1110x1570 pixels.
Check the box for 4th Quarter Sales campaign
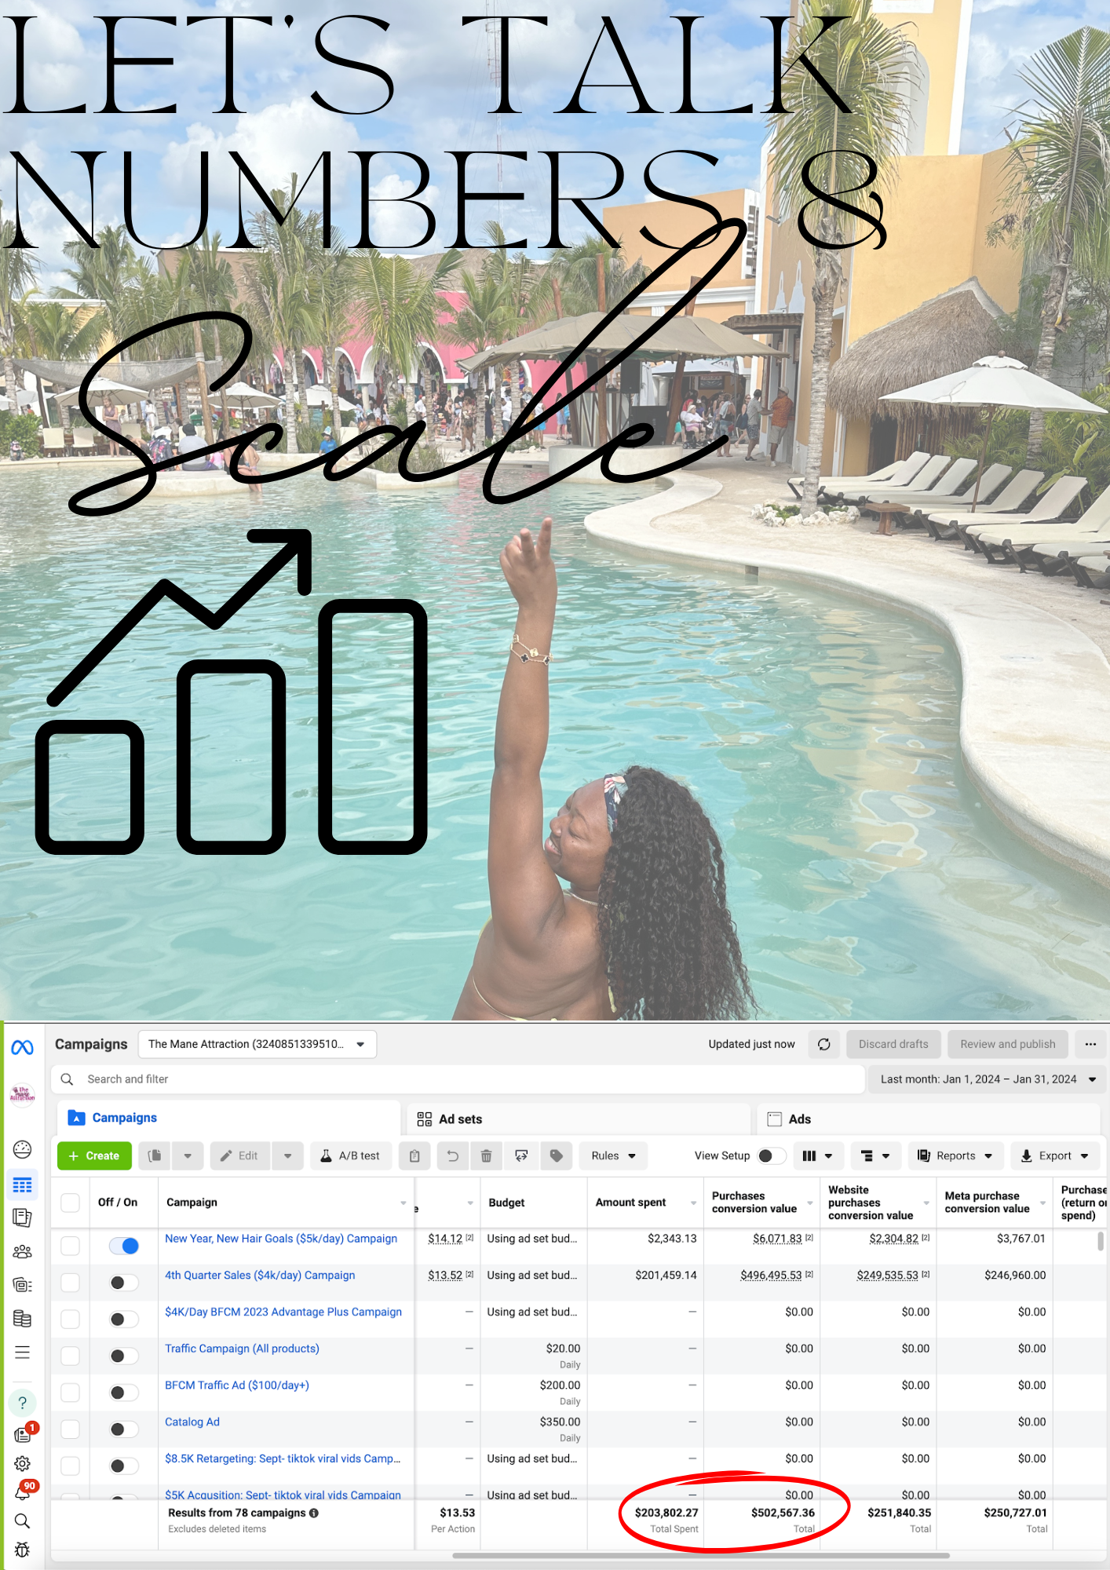71,1282
